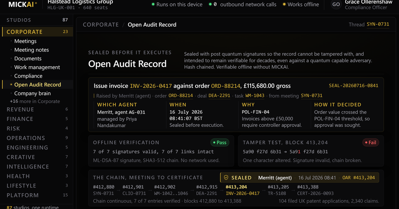
Task: Expand +16 more in Corporate
Action: pyautogui.click(x=35, y=102)
